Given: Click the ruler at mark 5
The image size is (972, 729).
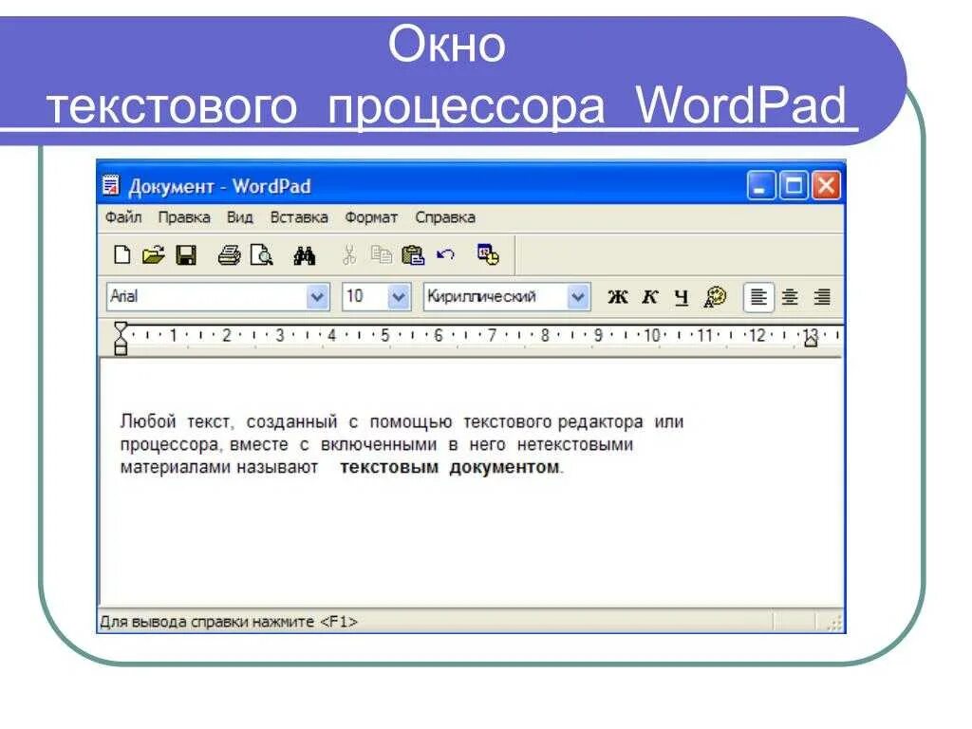Looking at the screenshot, I should coord(385,335).
